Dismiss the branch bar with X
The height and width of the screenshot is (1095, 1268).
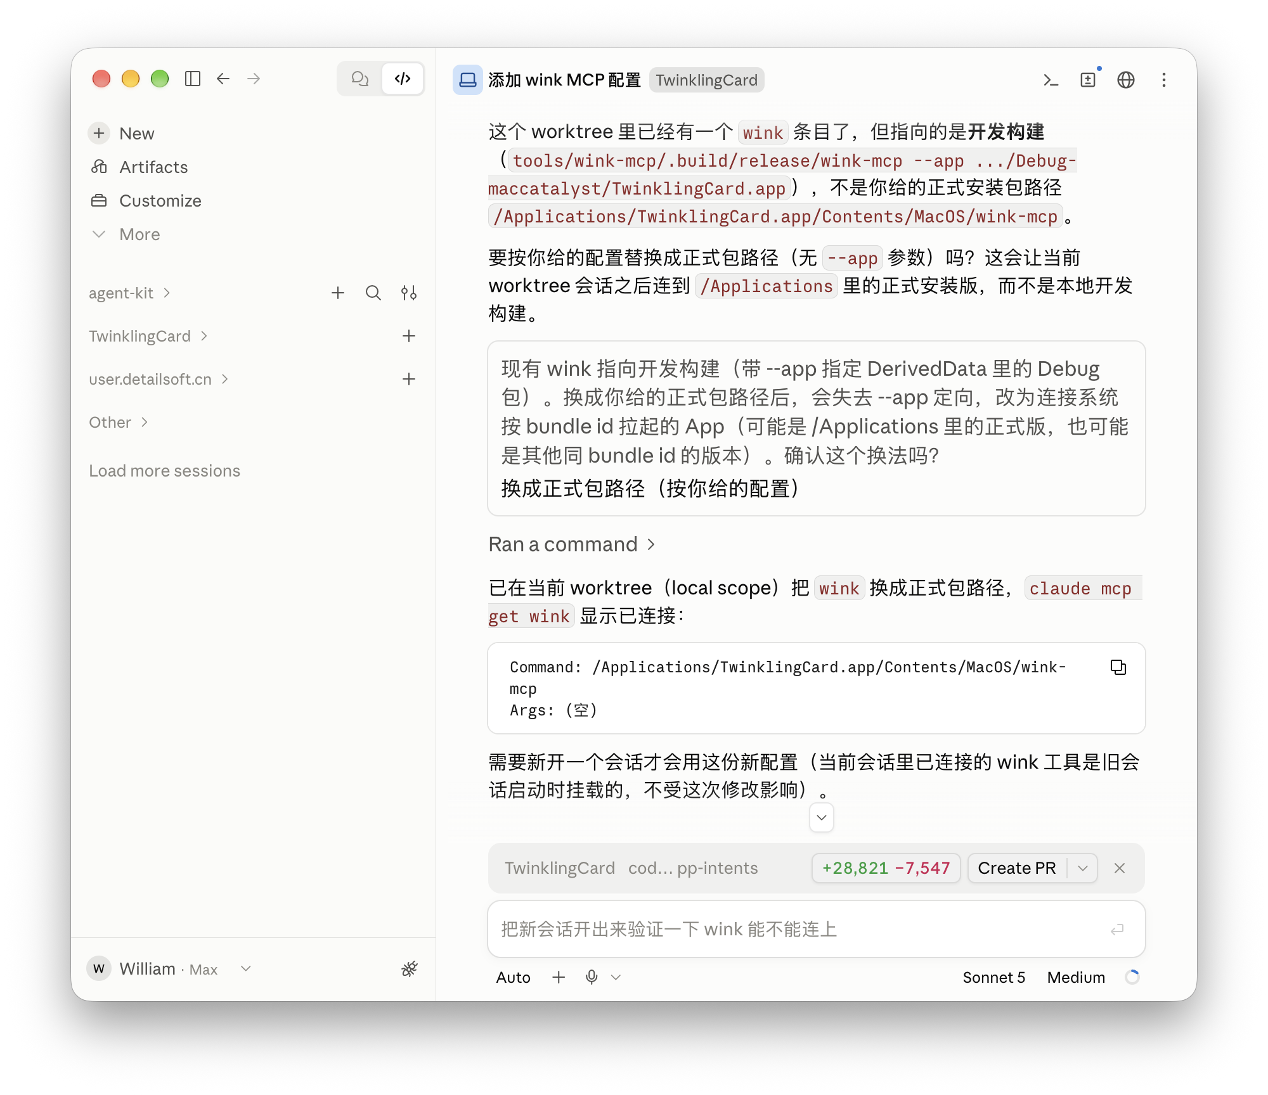(1120, 868)
